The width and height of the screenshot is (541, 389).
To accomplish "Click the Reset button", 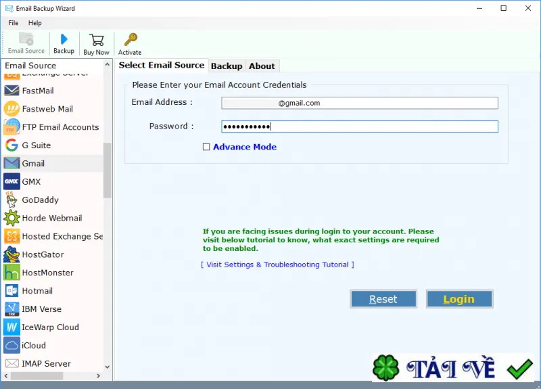I will point(383,299).
